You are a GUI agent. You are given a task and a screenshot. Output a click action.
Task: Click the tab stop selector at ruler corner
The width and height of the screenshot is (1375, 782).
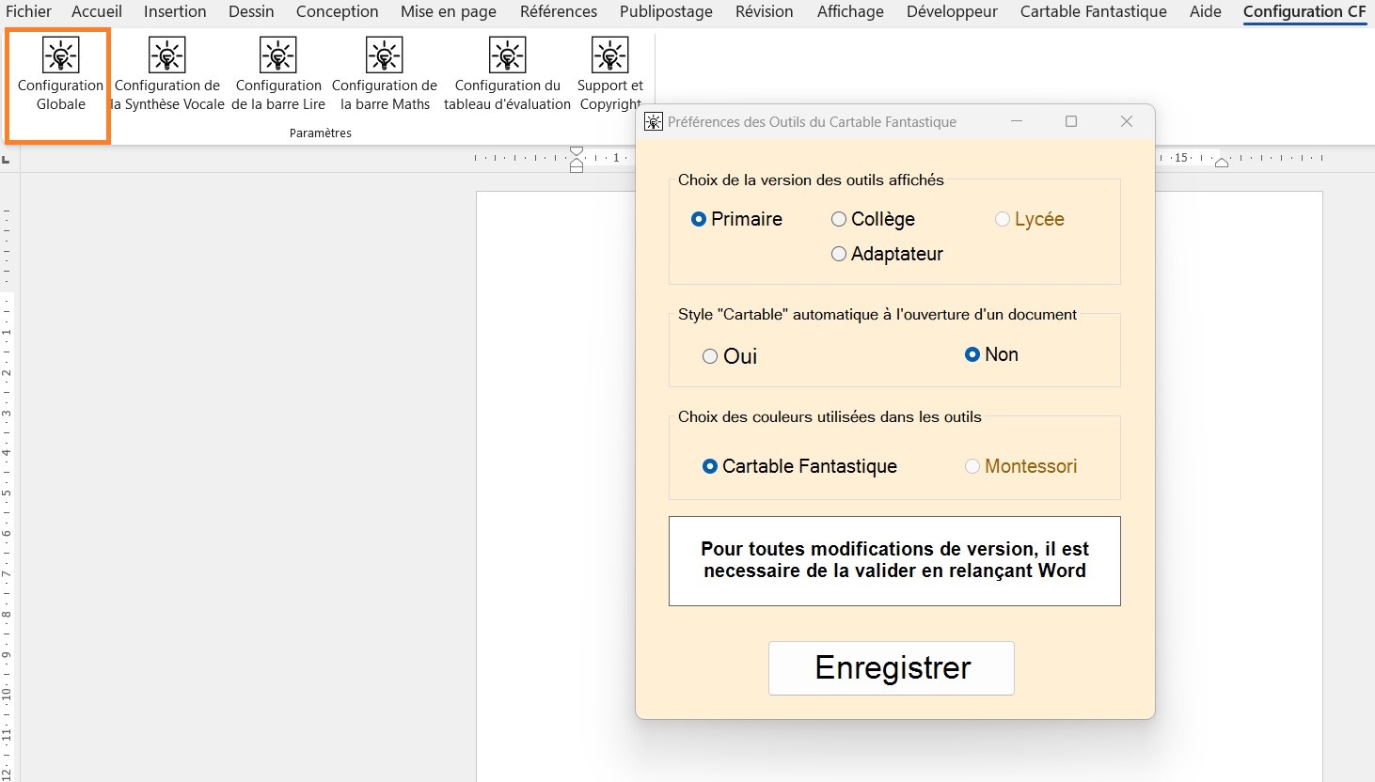click(7, 159)
